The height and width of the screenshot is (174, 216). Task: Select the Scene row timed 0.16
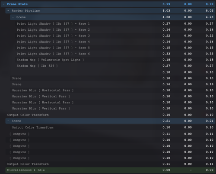pos(113,84)
